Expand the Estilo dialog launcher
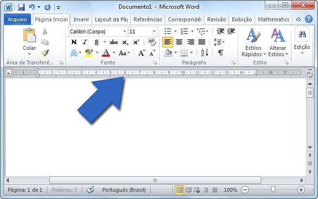318x199 pixels. 287,63
